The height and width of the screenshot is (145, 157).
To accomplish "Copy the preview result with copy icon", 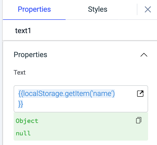I will 139,120.
